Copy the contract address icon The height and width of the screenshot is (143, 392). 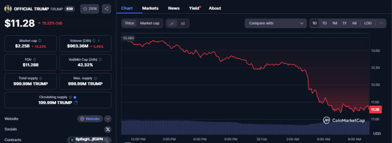[x=106, y=140]
